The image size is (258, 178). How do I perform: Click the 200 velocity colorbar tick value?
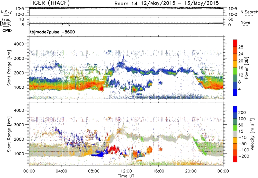[x=242, y=112]
